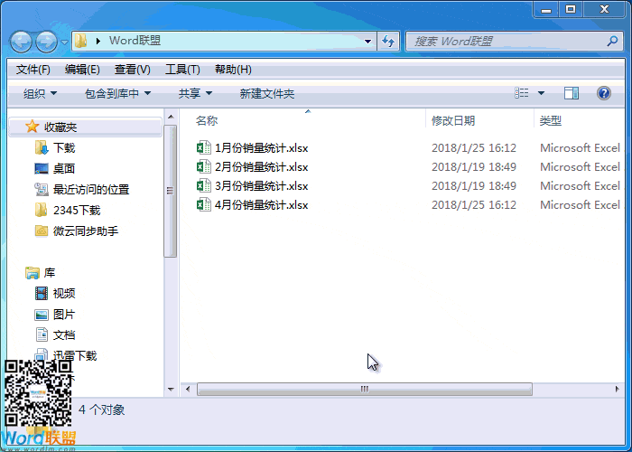Viewport: 632px width, 452px height.
Task: Select 2月份销量统计.xlsx file name
Action: [261, 167]
